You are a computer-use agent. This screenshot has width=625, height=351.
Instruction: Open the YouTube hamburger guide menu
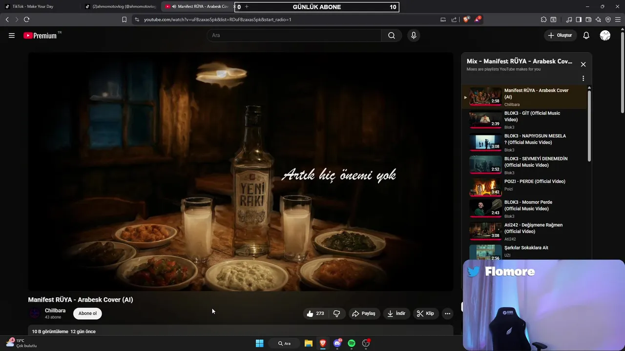click(x=12, y=36)
